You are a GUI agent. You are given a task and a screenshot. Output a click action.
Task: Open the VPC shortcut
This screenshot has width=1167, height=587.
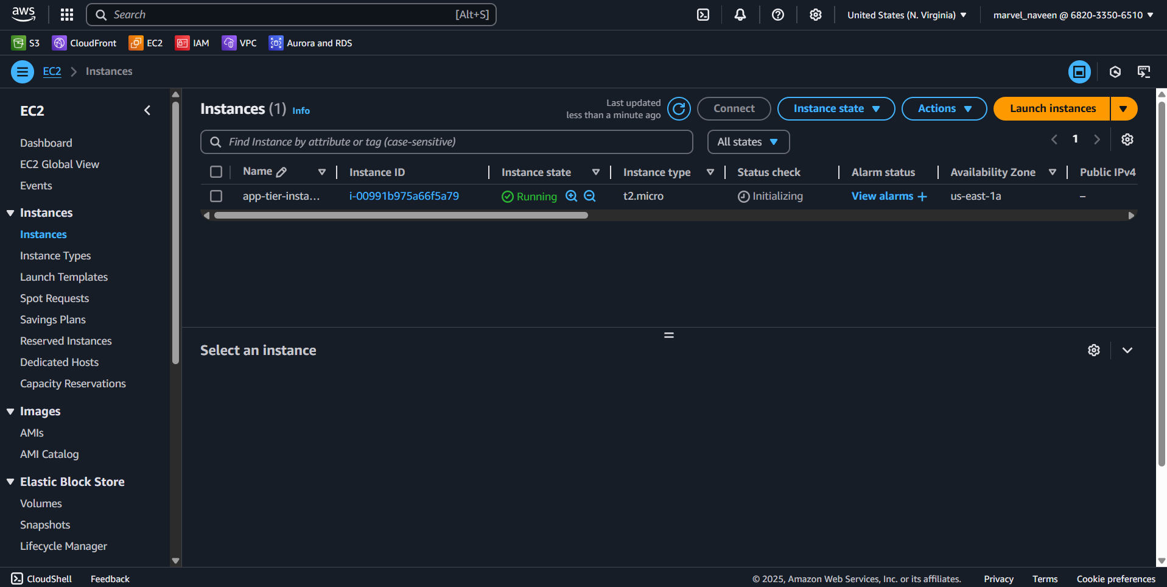pos(239,43)
